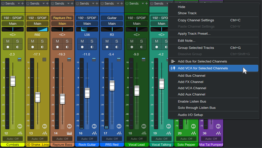
Task: Add a send on DD Shake..Loop channel
Action: point(47,3)
